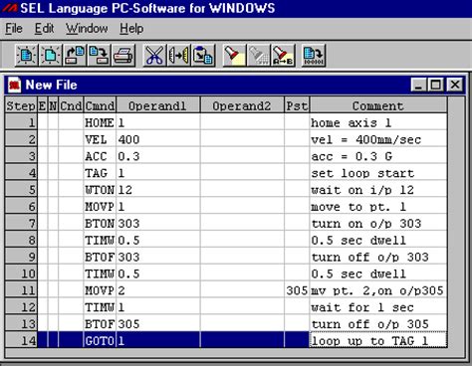472x366 pixels.
Task: Open the File menu
Action: coord(14,29)
